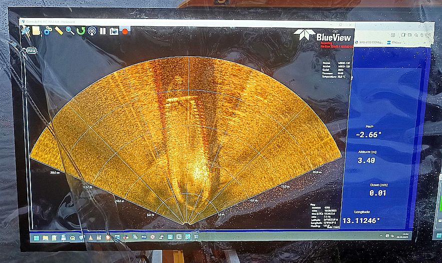The width and height of the screenshot is (442, 263).
Task: Pause the sonar display
Action: tap(103, 31)
